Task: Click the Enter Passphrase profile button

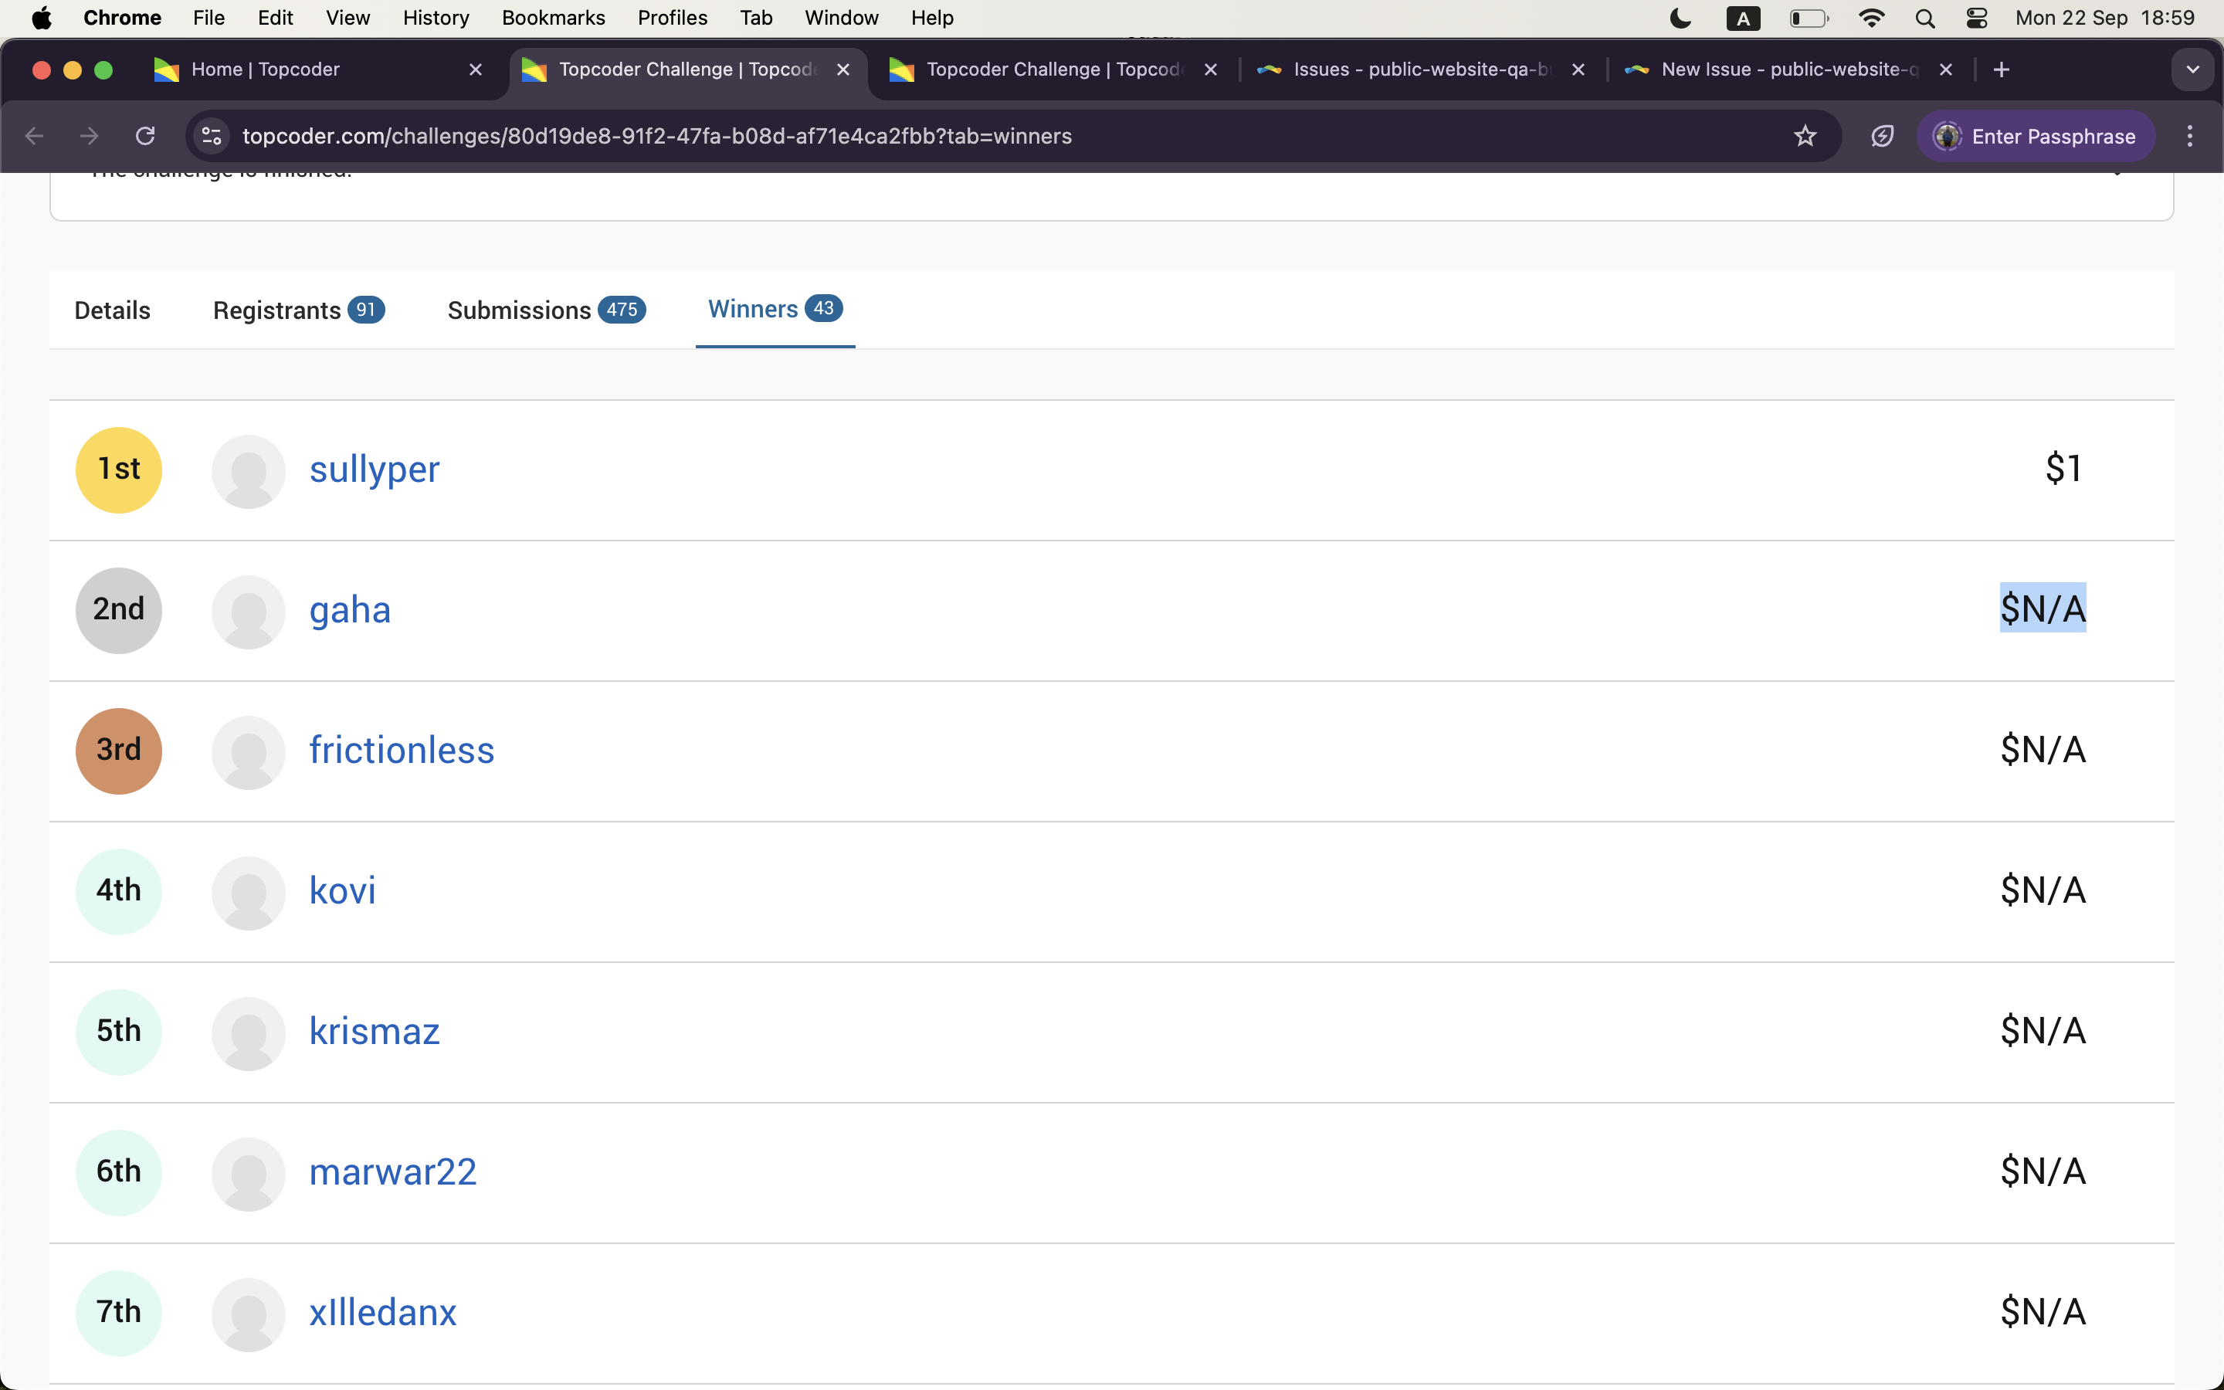Action: pyautogui.click(x=2036, y=136)
